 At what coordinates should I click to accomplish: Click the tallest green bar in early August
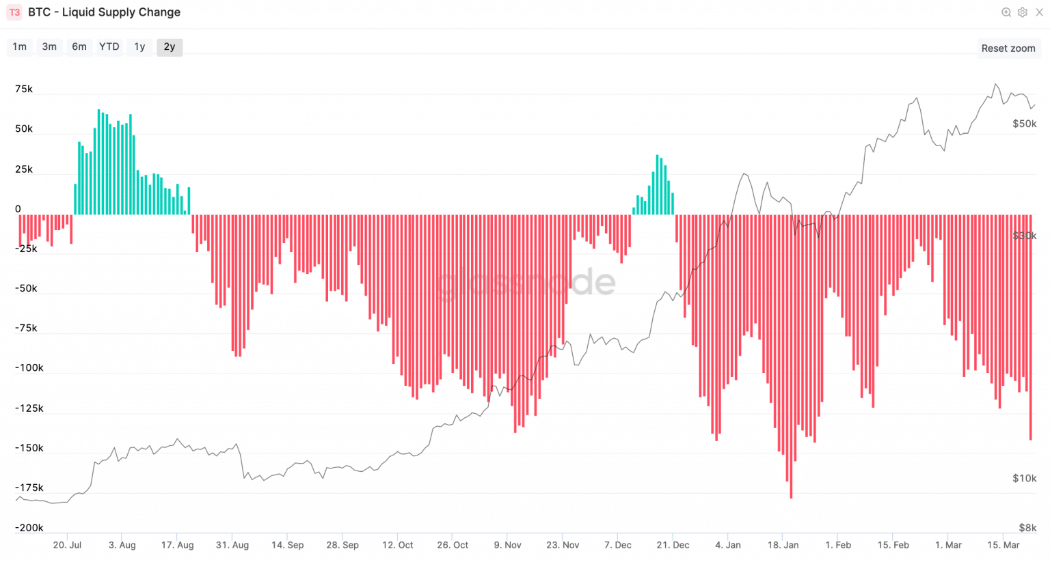98,163
